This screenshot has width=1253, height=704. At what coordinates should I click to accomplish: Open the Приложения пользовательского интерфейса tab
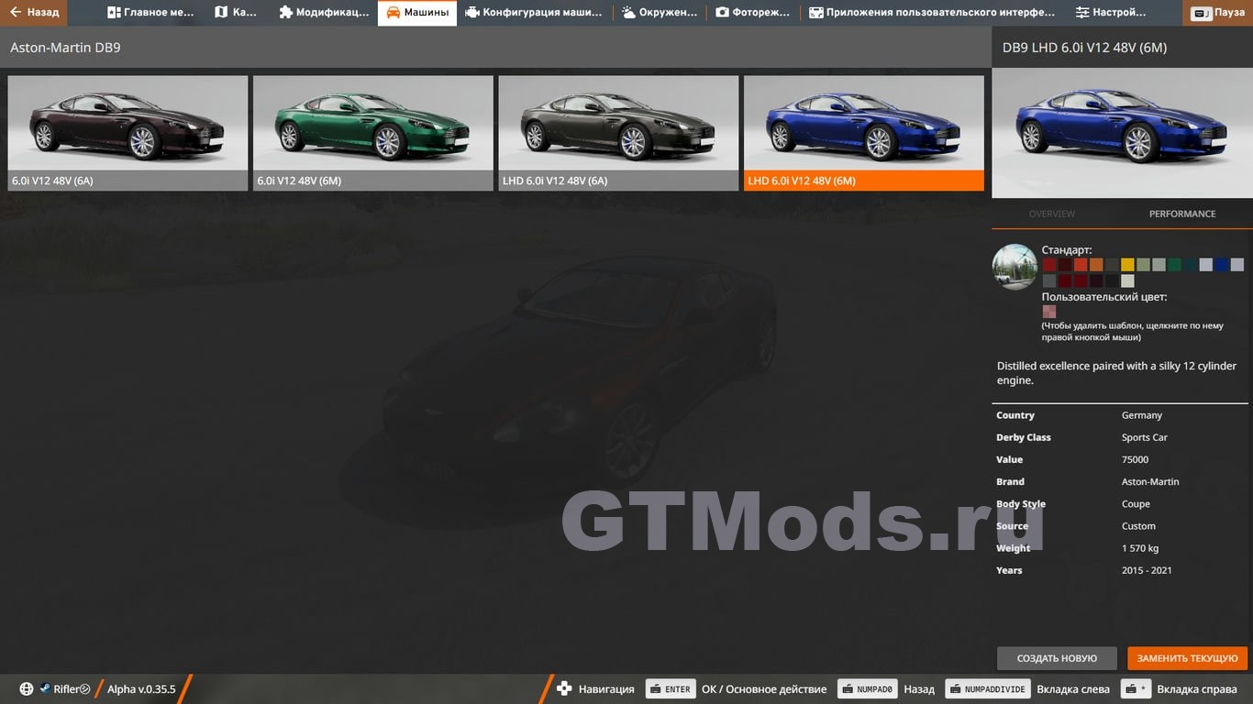(x=932, y=13)
